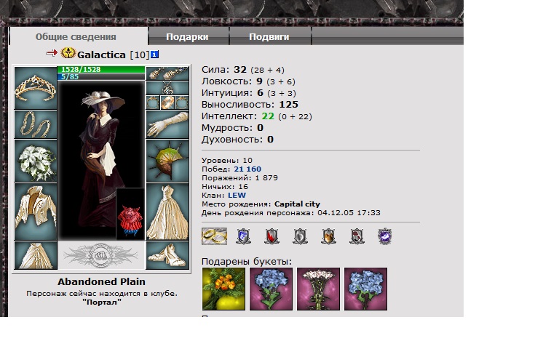Screen dimensions: 559x349
Task: Inspect the white glove equipment slot
Action: tap(167, 124)
